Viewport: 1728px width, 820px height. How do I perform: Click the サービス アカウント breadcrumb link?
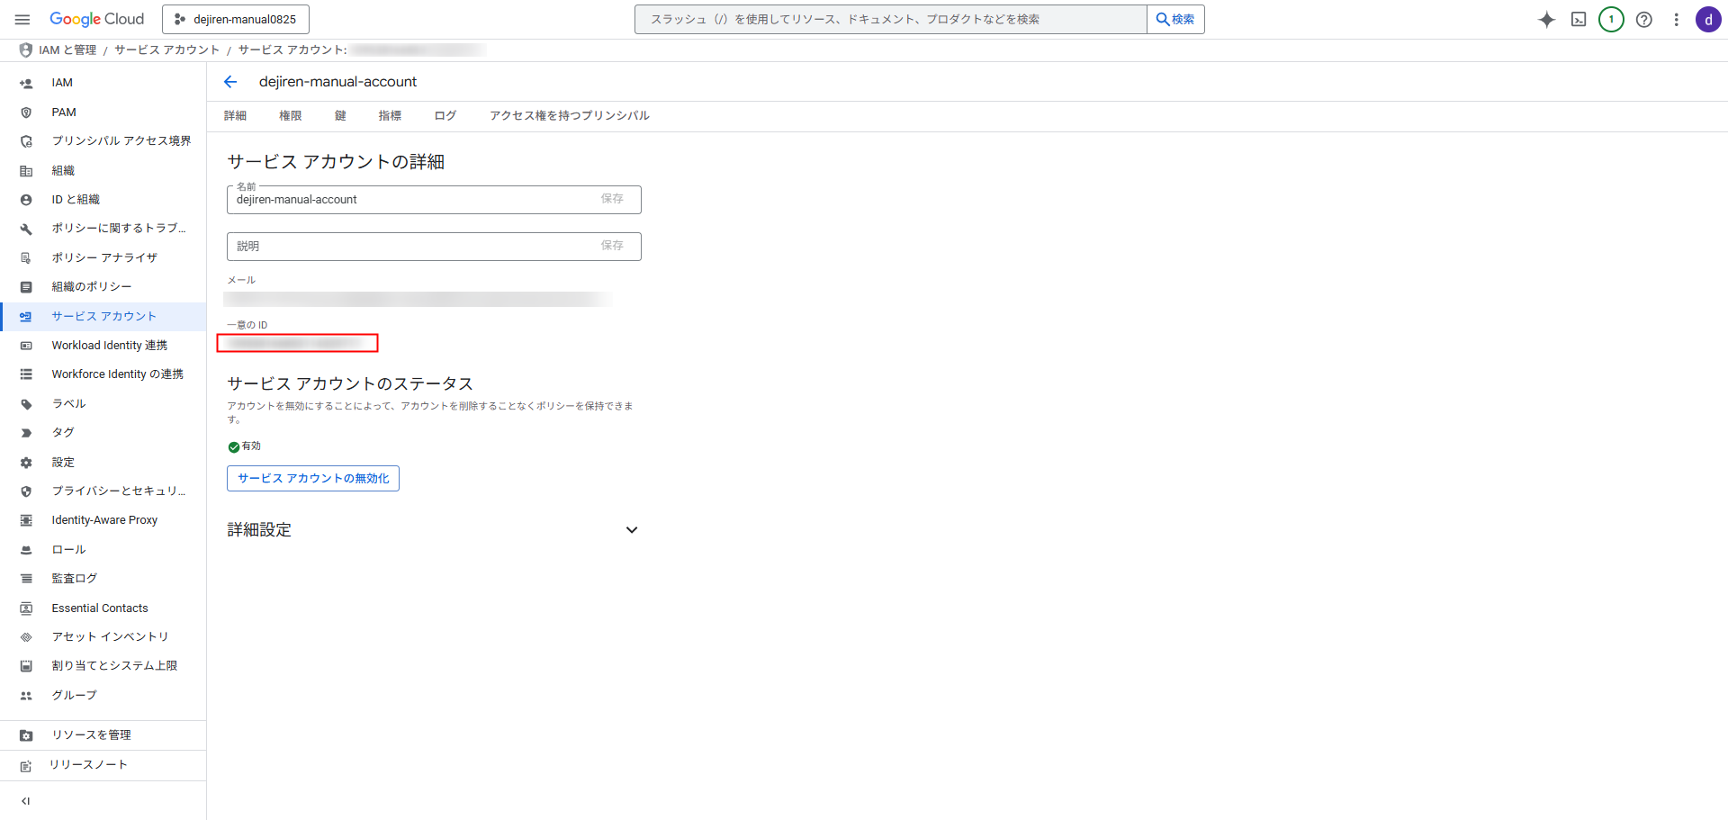166,50
